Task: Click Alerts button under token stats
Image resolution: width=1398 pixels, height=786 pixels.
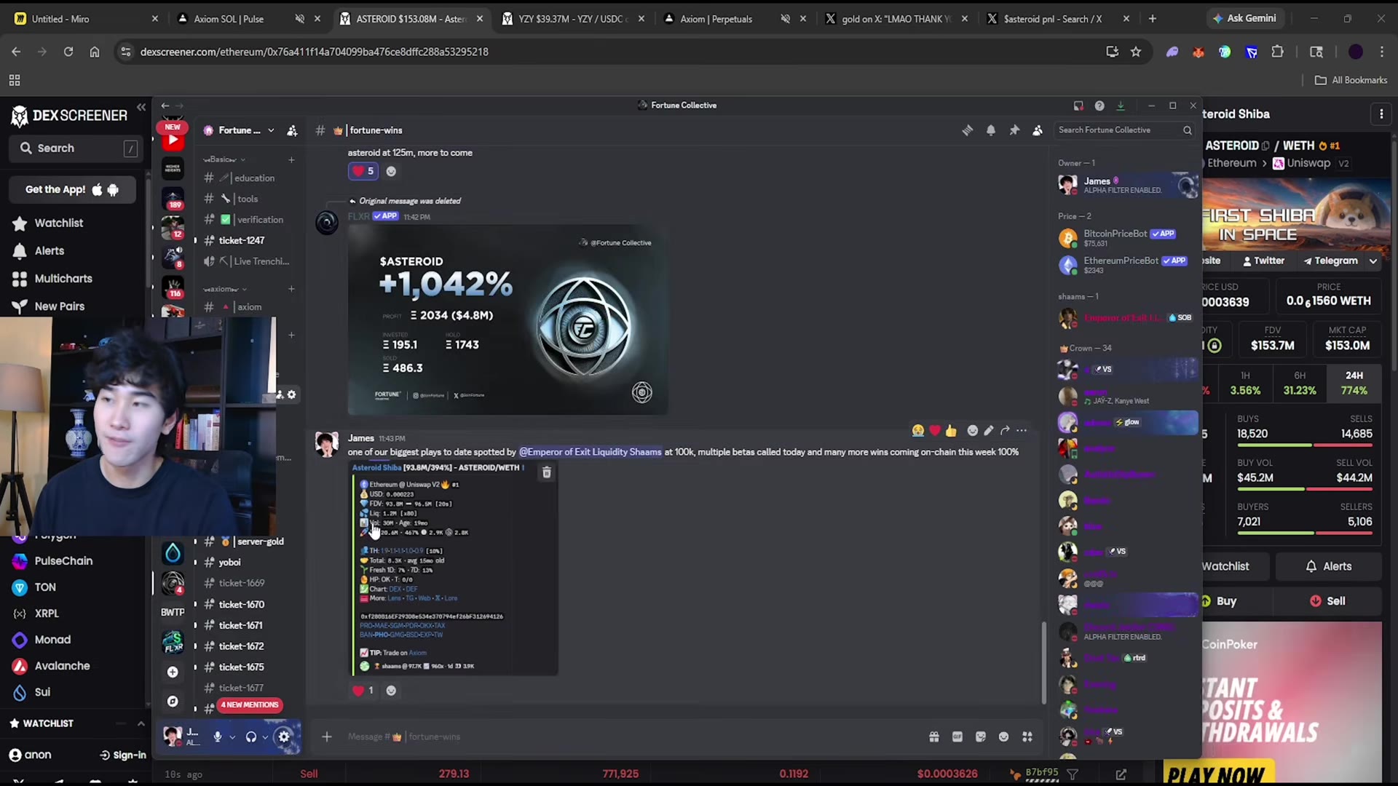Action: tap(1329, 566)
